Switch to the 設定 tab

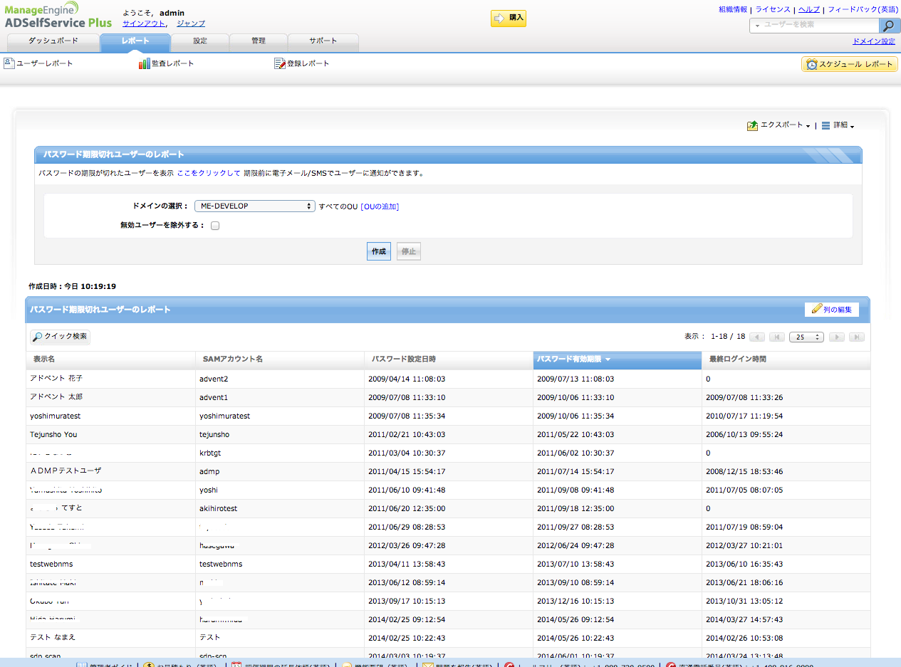click(x=200, y=41)
